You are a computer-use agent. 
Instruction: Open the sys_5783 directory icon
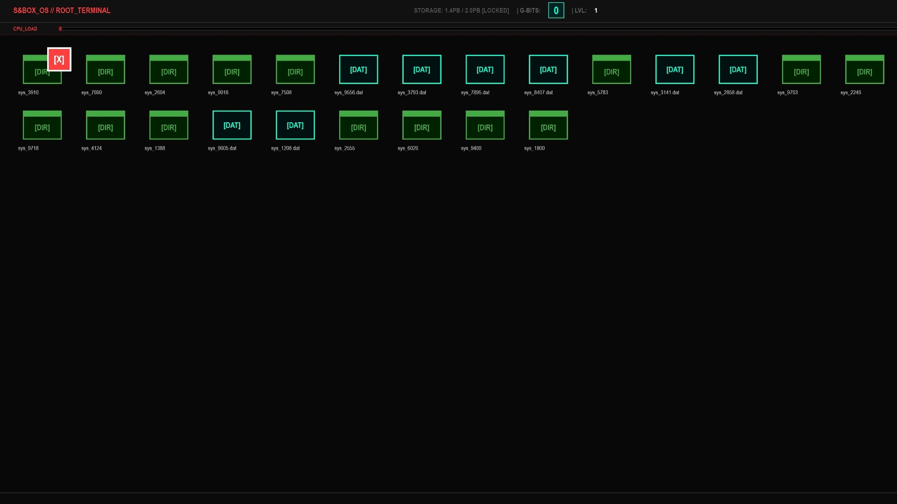coord(611,70)
